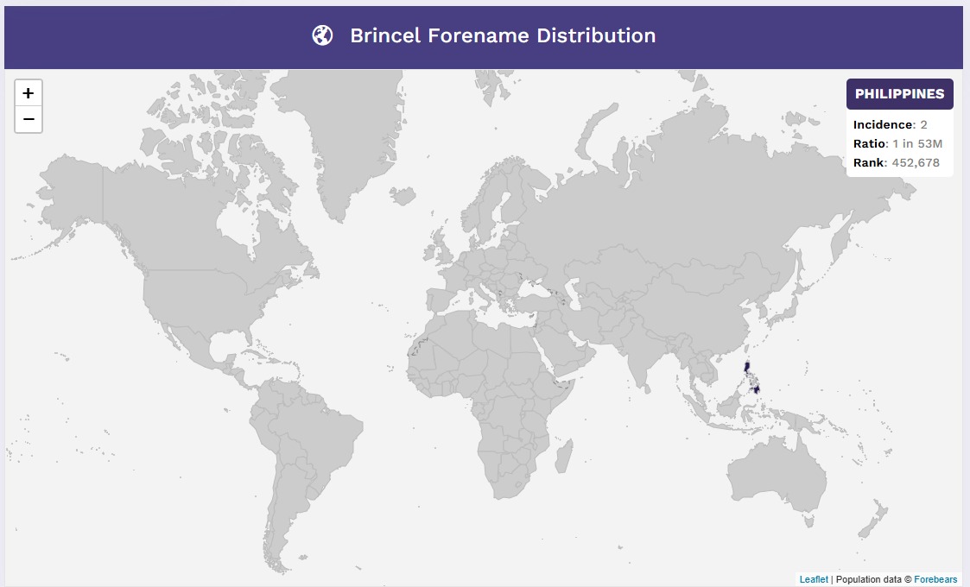Image resolution: width=970 pixels, height=587 pixels.
Task: Zoom out of the map with minus button
Action: tap(29, 119)
